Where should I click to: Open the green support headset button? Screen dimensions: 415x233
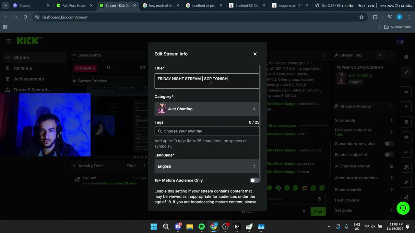(x=403, y=208)
